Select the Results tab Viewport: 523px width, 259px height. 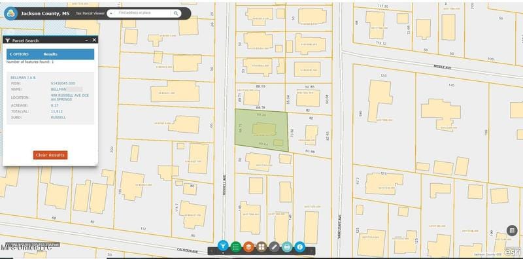(50, 54)
